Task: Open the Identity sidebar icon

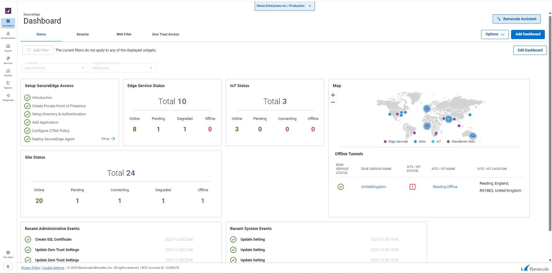Action: point(8,72)
